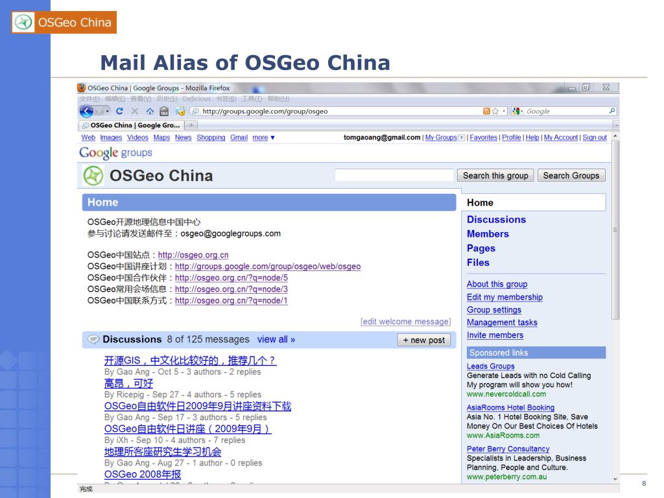Image resolution: width=664 pixels, height=498 pixels.
Task: Open the OSGeo 2008年报 discussion
Action: coord(143,474)
